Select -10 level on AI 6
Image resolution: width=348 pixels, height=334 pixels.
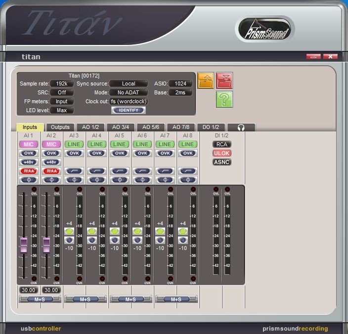(x=137, y=240)
